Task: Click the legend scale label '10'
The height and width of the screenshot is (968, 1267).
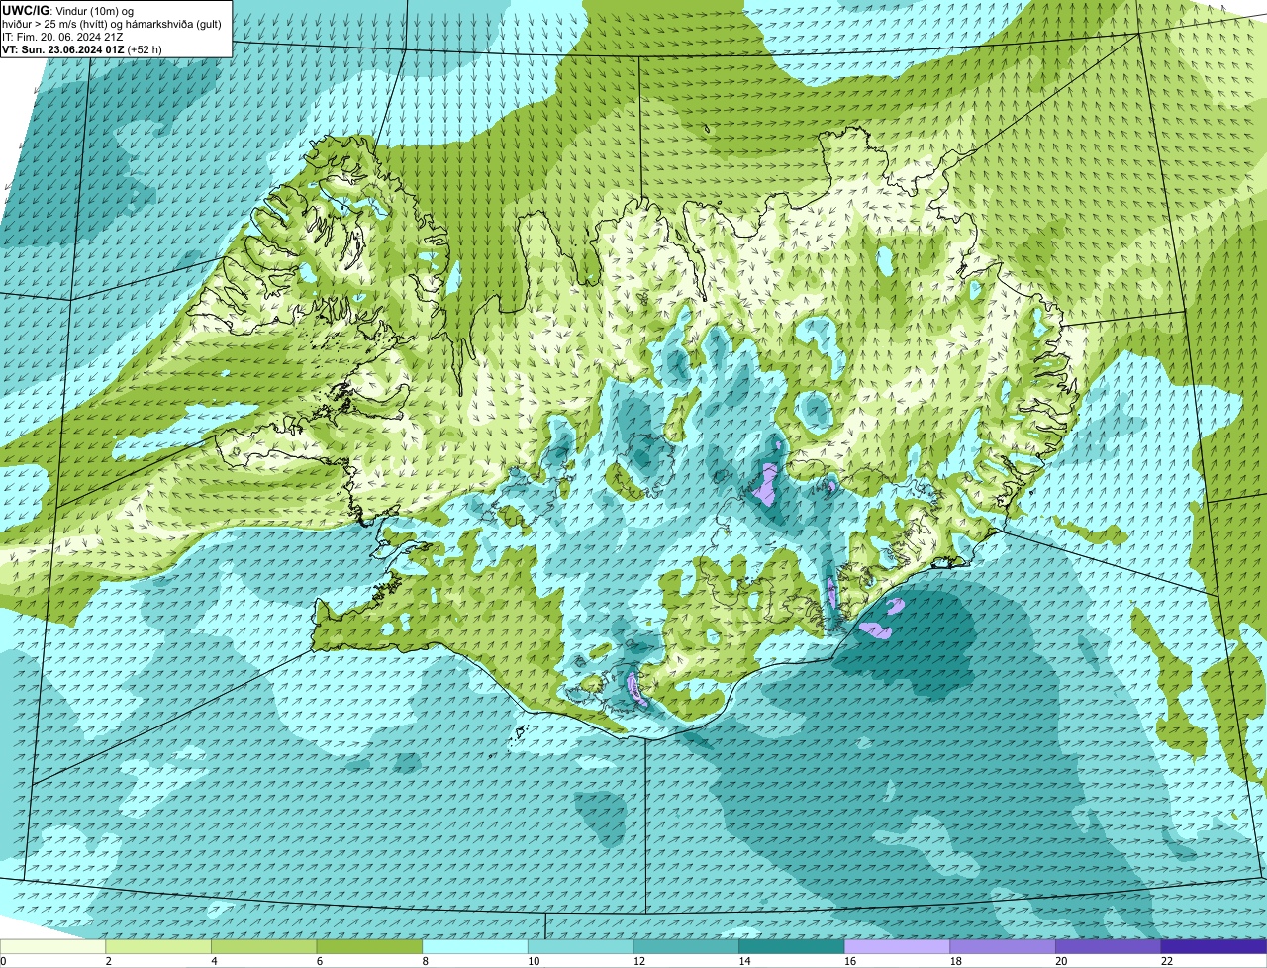Action: (x=534, y=961)
